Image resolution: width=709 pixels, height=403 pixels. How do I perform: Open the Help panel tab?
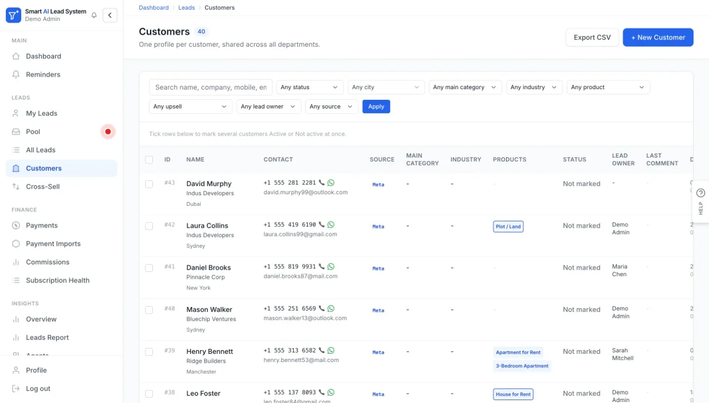(x=701, y=201)
